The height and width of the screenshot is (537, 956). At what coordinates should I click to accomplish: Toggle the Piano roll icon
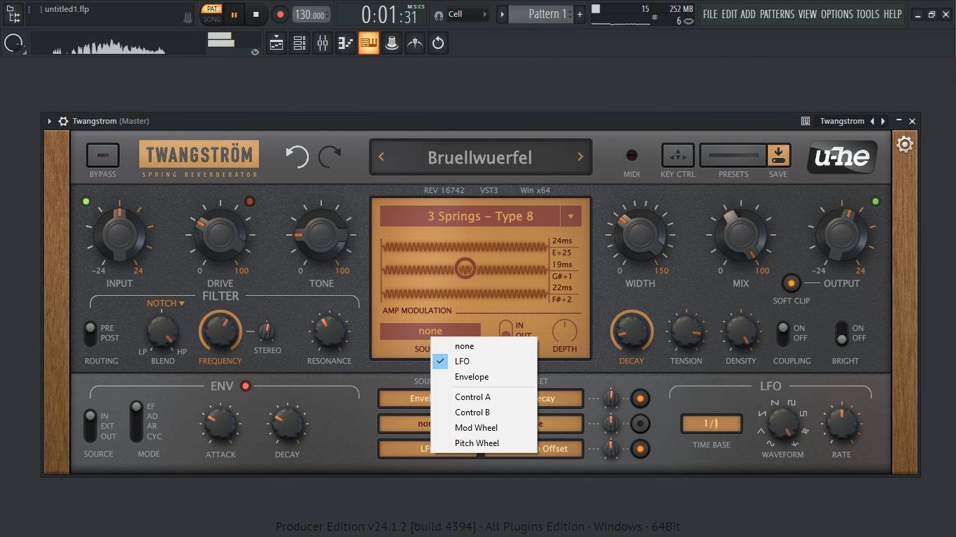point(369,43)
